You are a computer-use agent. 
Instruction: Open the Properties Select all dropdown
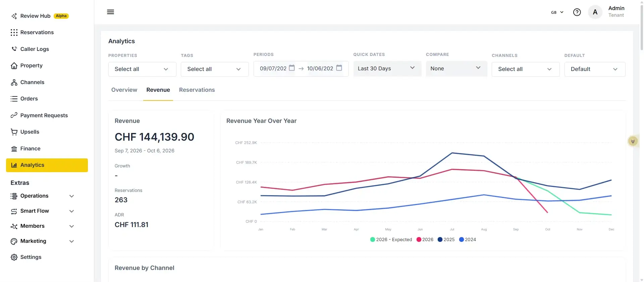(142, 69)
